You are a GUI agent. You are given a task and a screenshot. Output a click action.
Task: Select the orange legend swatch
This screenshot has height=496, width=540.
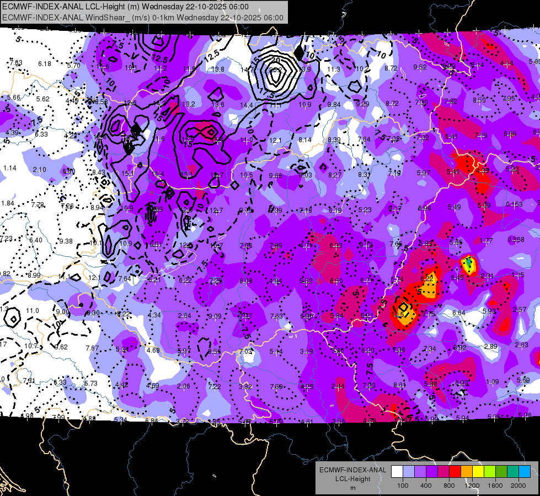[467, 472]
